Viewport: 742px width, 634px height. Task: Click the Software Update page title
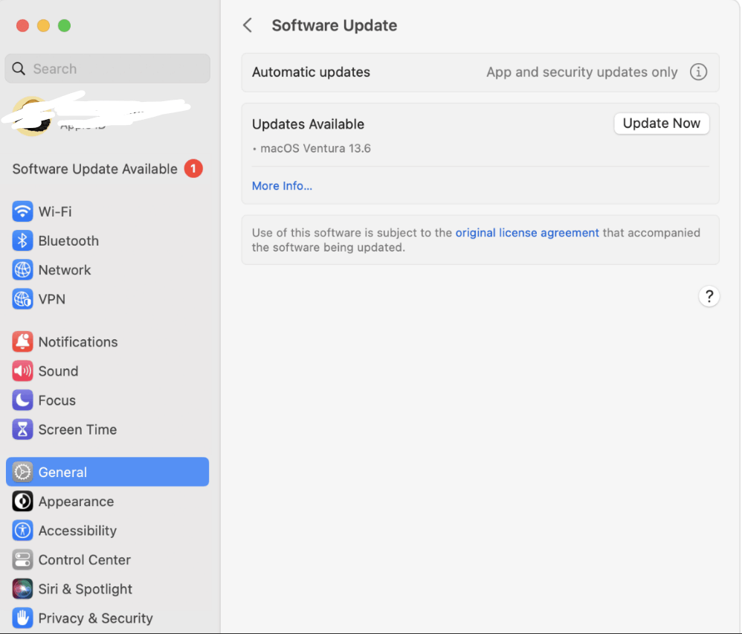click(x=334, y=25)
